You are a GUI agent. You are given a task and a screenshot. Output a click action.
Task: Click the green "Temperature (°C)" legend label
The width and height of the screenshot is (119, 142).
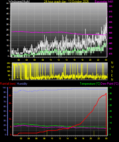pyautogui.click(x=90, y=84)
